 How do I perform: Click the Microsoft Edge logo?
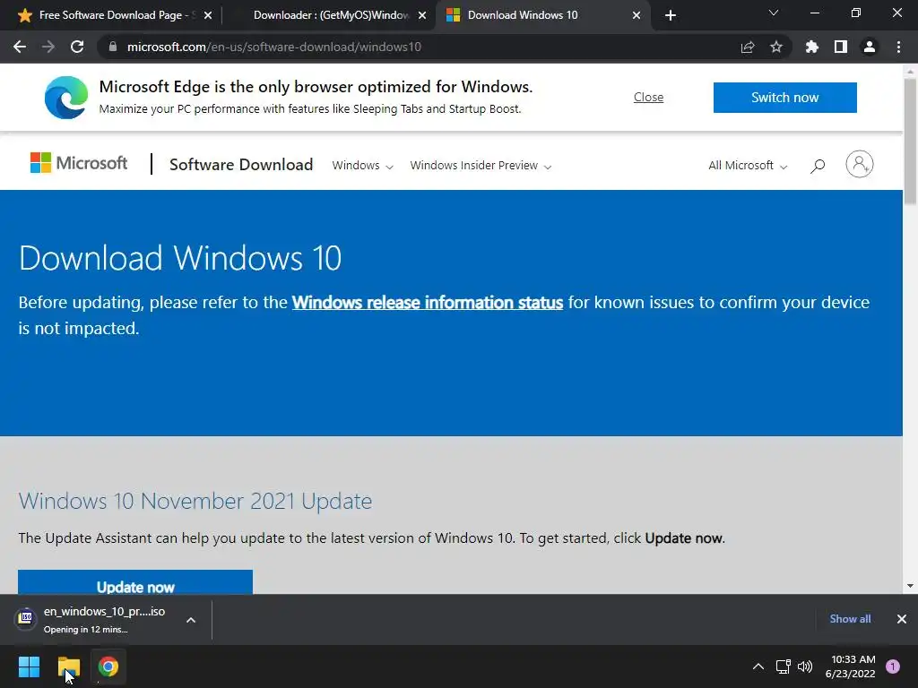[x=66, y=97]
